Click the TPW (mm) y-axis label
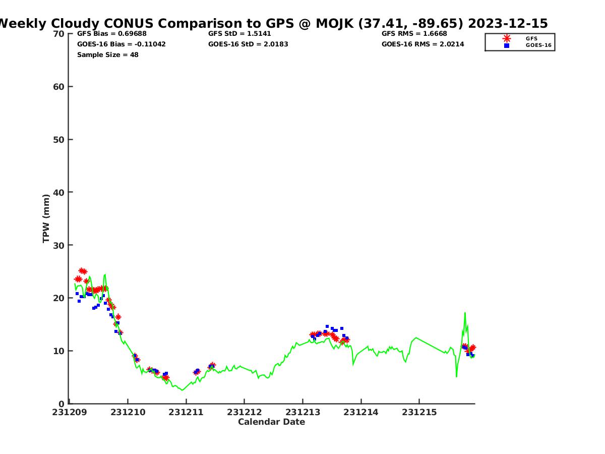This screenshot has width=605, height=454. pos(46,218)
